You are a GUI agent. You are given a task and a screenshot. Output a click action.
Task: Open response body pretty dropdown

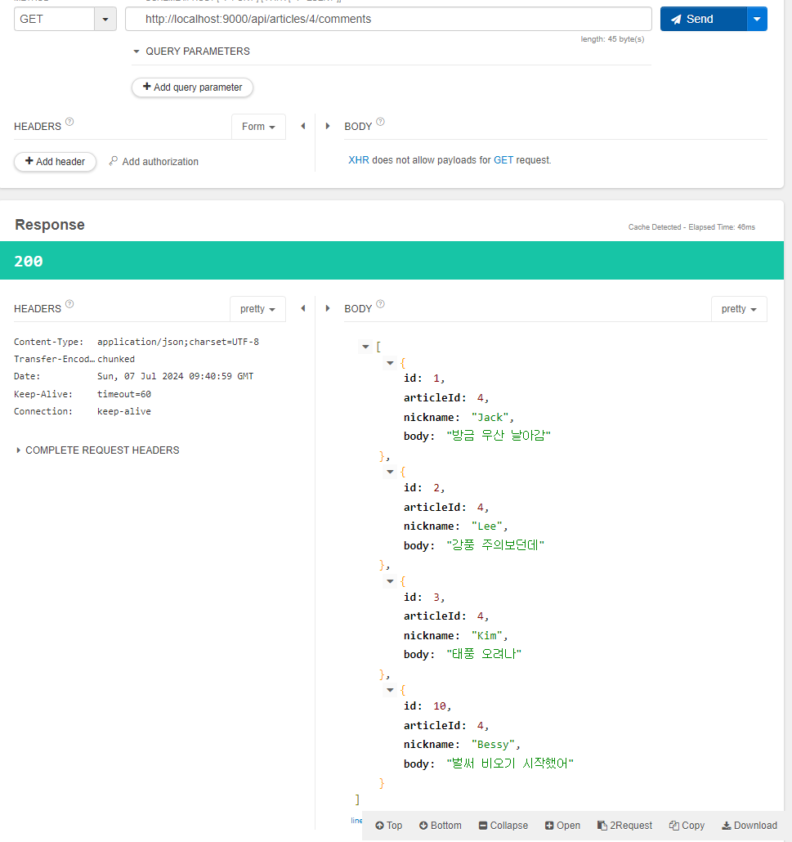tap(739, 309)
